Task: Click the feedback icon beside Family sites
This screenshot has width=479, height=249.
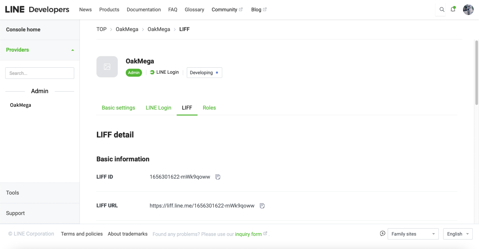Action: pyautogui.click(x=382, y=233)
